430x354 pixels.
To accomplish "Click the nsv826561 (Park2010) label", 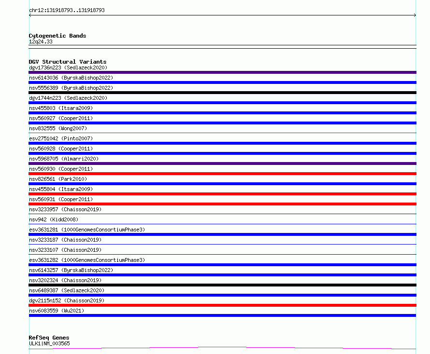I will (58, 179).
